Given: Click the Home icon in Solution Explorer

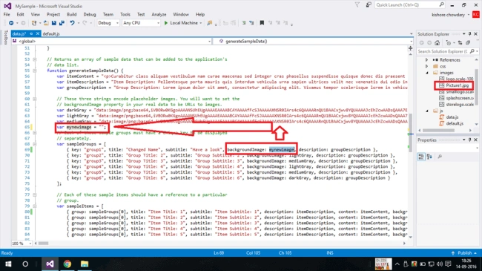Looking at the screenshot, I should [x=437, y=43].
